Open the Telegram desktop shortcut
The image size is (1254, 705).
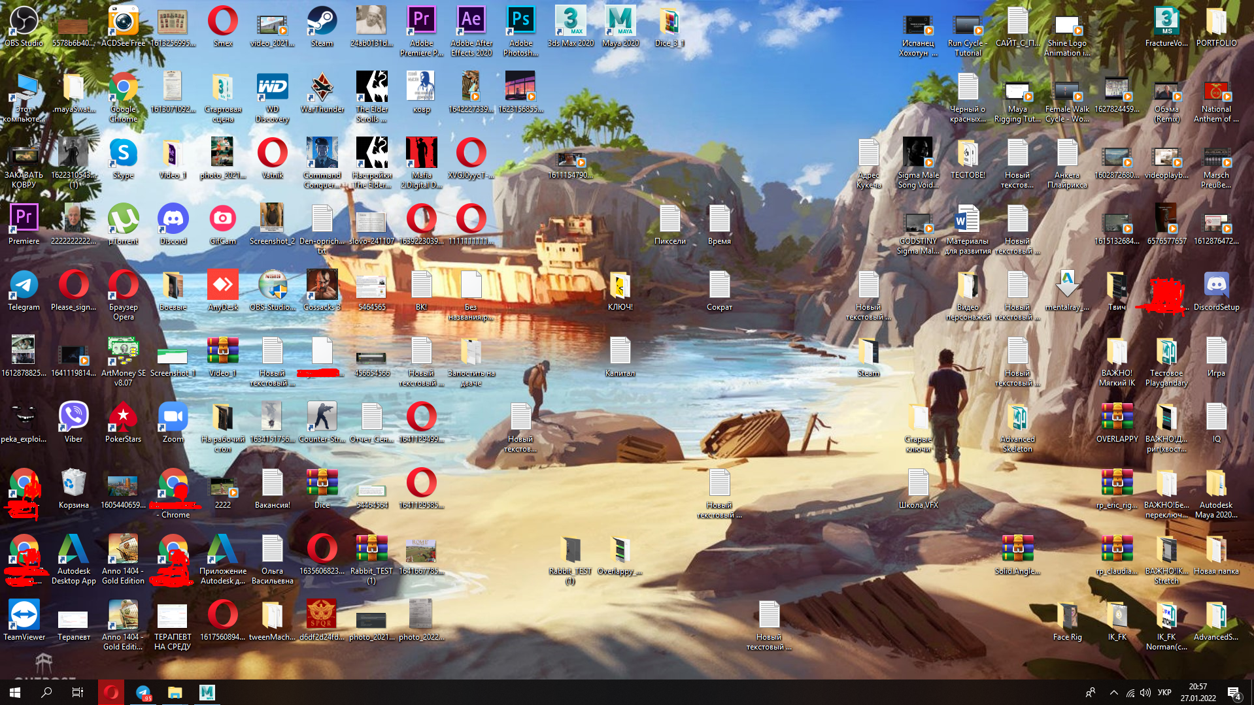24,290
